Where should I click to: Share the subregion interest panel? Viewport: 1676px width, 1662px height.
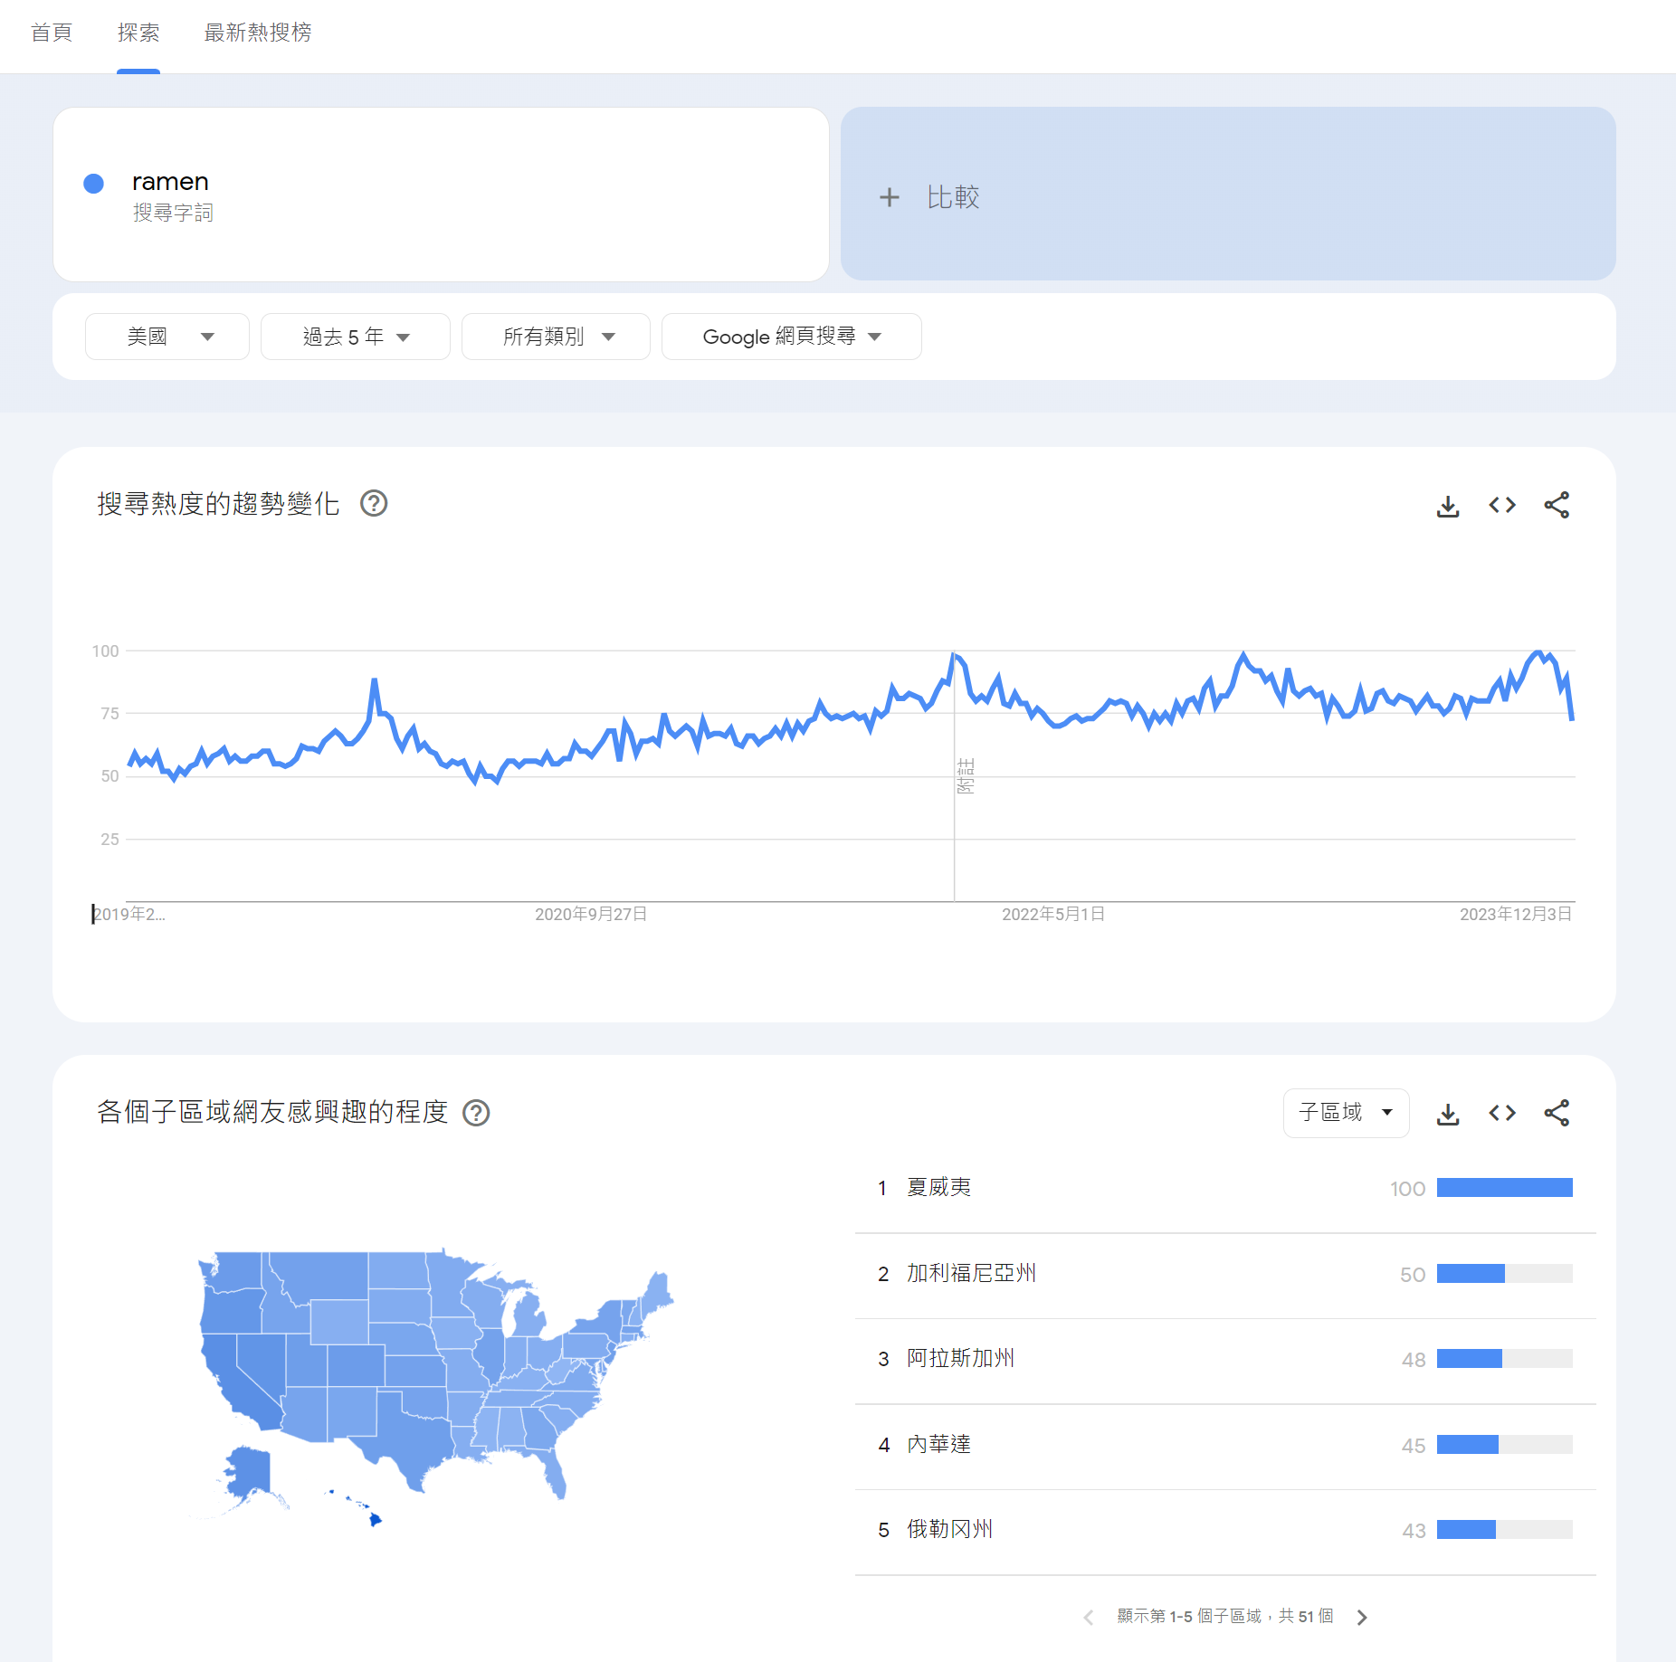click(x=1557, y=1114)
